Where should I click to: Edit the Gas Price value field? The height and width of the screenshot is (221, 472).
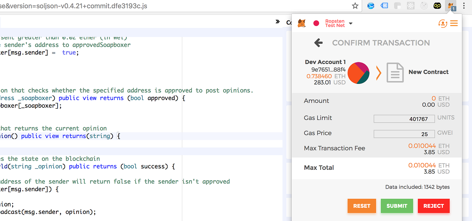404,134
